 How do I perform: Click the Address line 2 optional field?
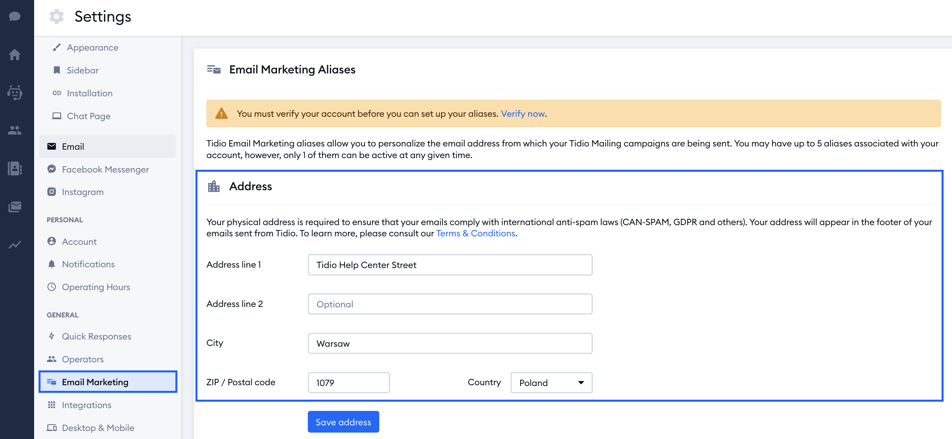pos(450,304)
